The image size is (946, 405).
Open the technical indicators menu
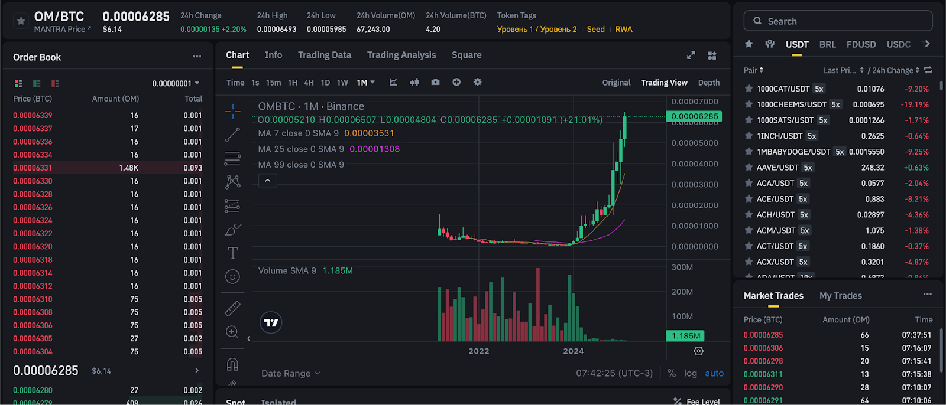[393, 83]
